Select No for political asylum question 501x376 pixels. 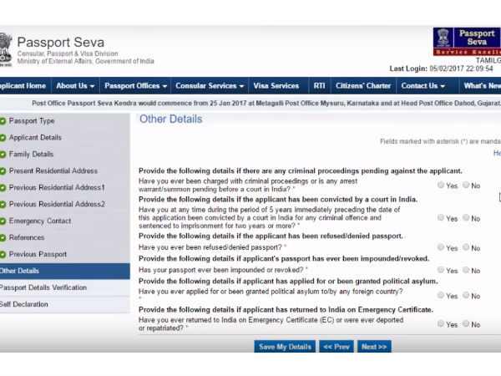click(466, 295)
